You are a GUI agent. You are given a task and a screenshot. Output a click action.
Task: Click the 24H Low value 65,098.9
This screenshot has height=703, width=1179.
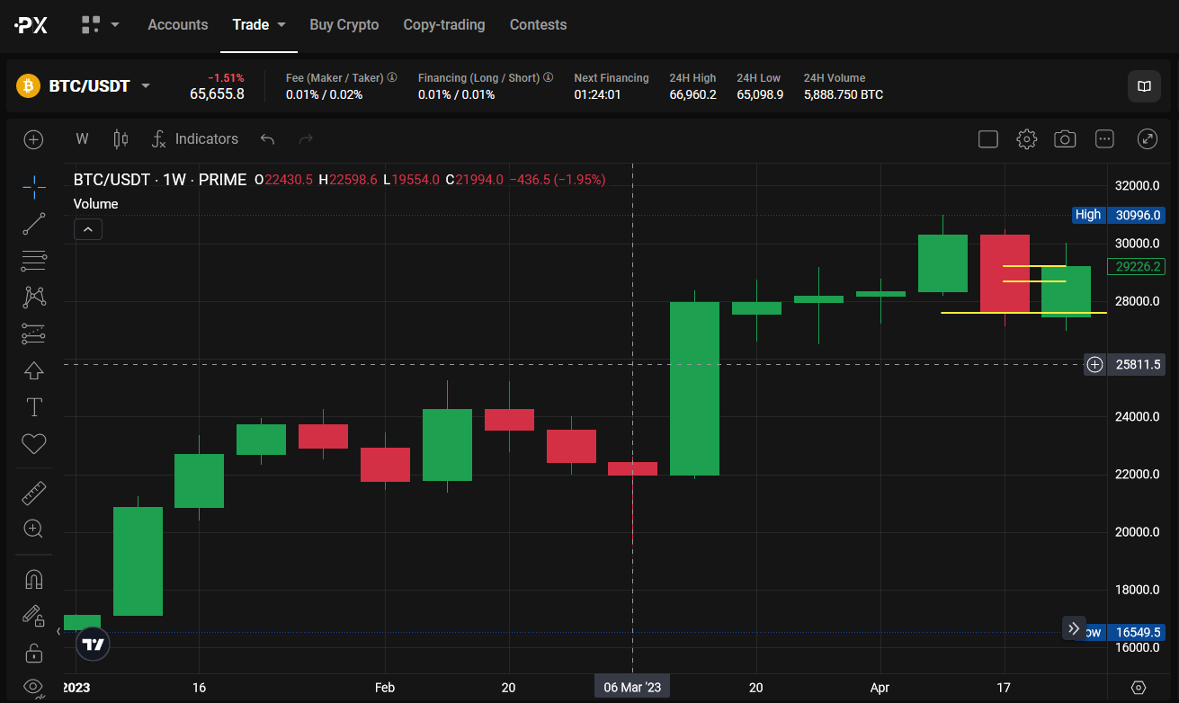tap(760, 94)
